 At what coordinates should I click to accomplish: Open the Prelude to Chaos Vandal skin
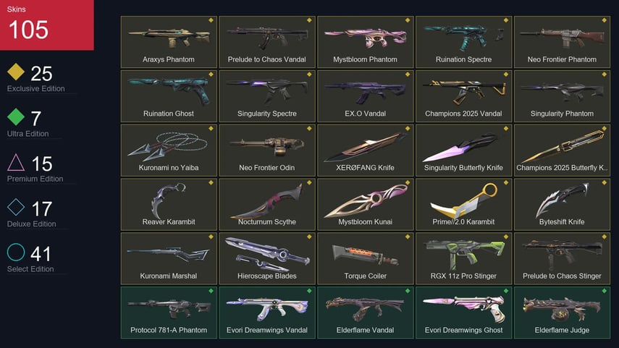267,42
